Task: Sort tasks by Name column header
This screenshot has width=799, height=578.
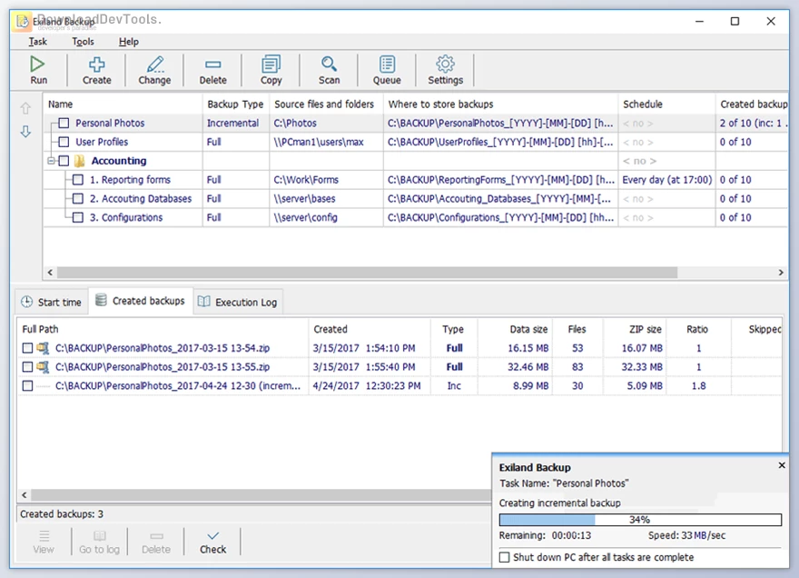Action: (x=123, y=105)
